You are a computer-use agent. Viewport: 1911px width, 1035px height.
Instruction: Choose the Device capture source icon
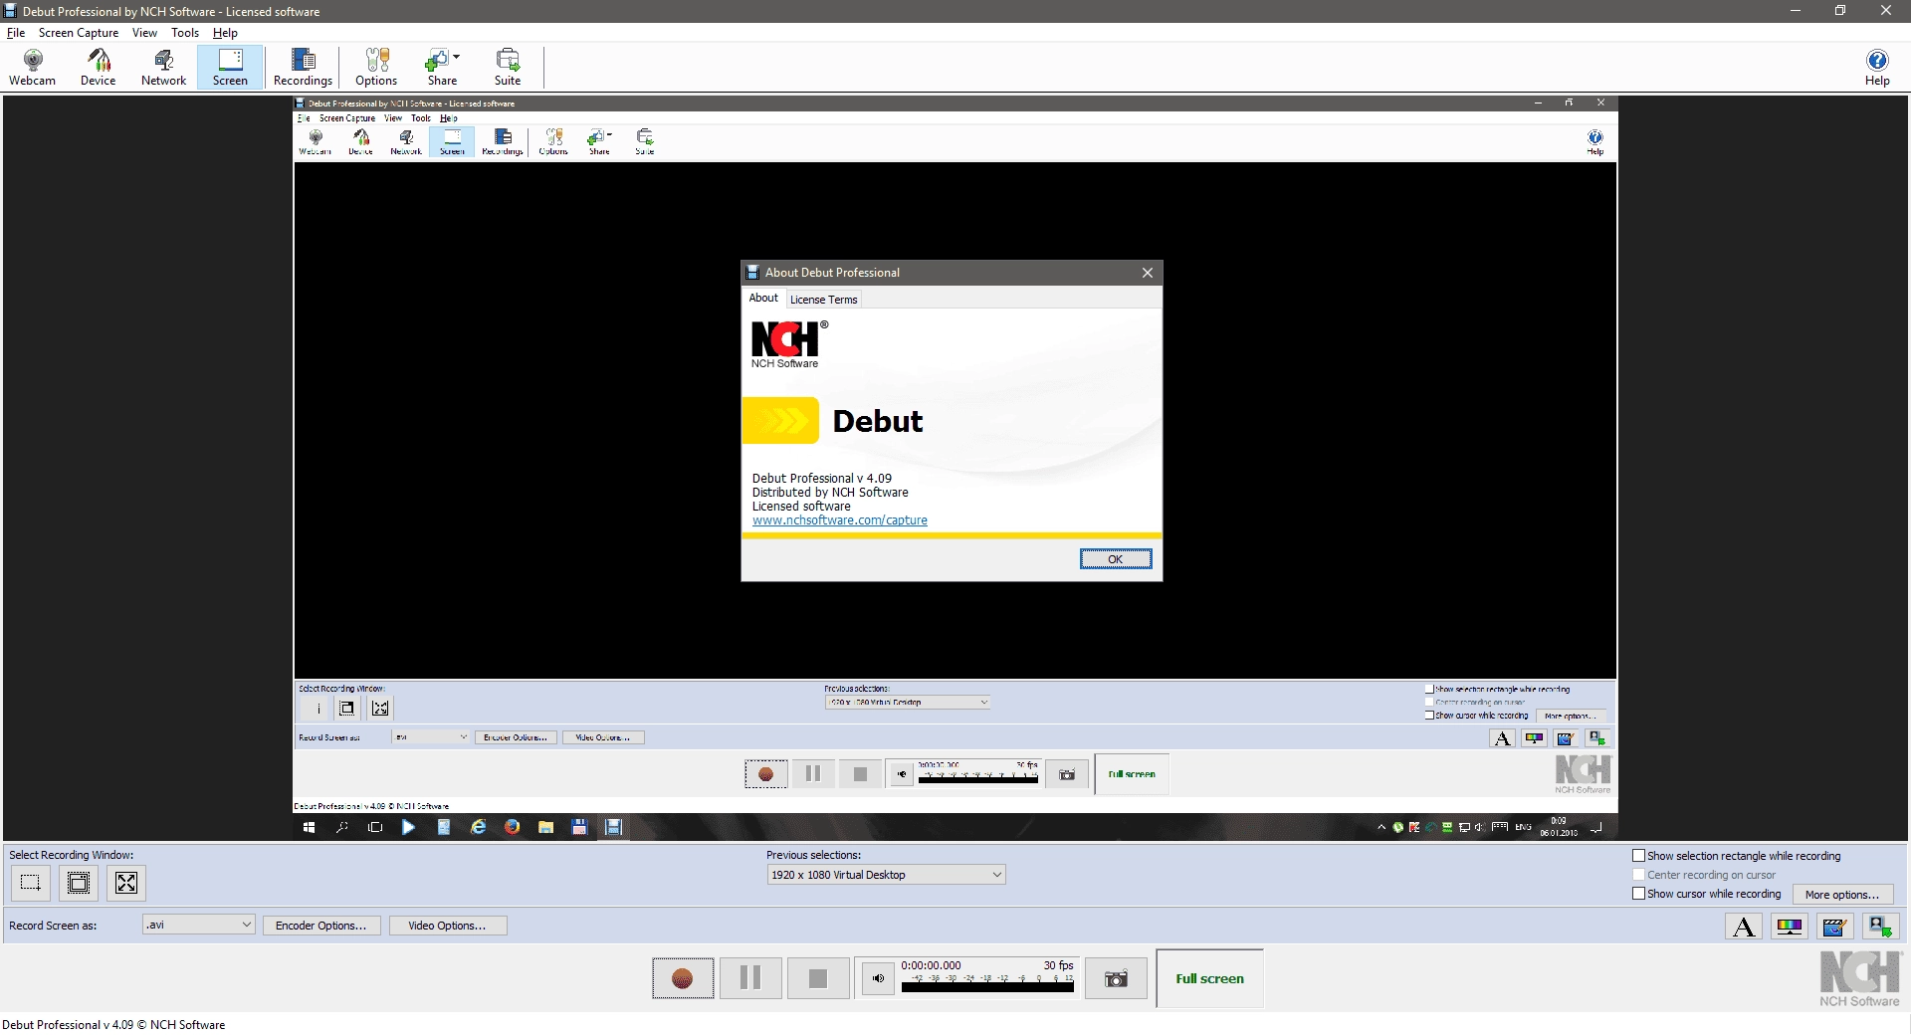tap(98, 68)
